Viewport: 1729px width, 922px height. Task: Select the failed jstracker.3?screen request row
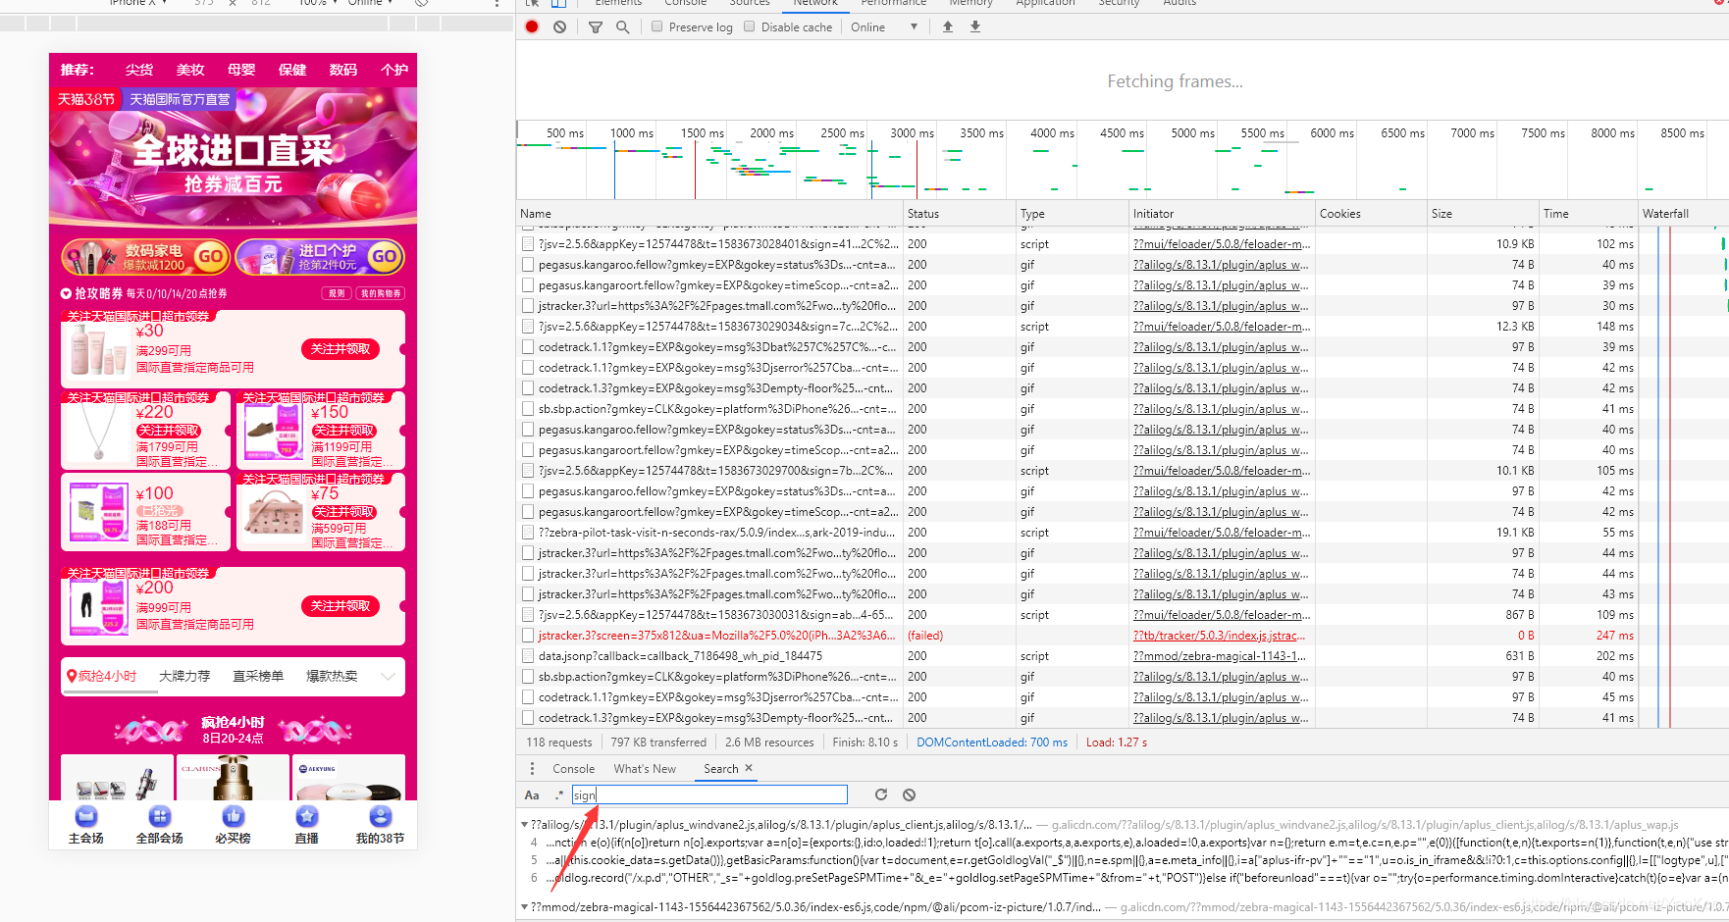(1123, 636)
